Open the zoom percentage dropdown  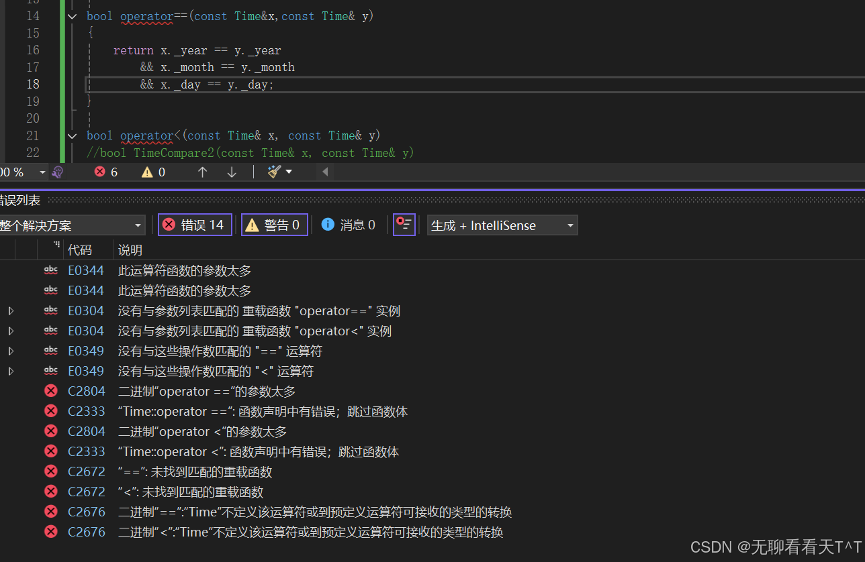point(42,172)
